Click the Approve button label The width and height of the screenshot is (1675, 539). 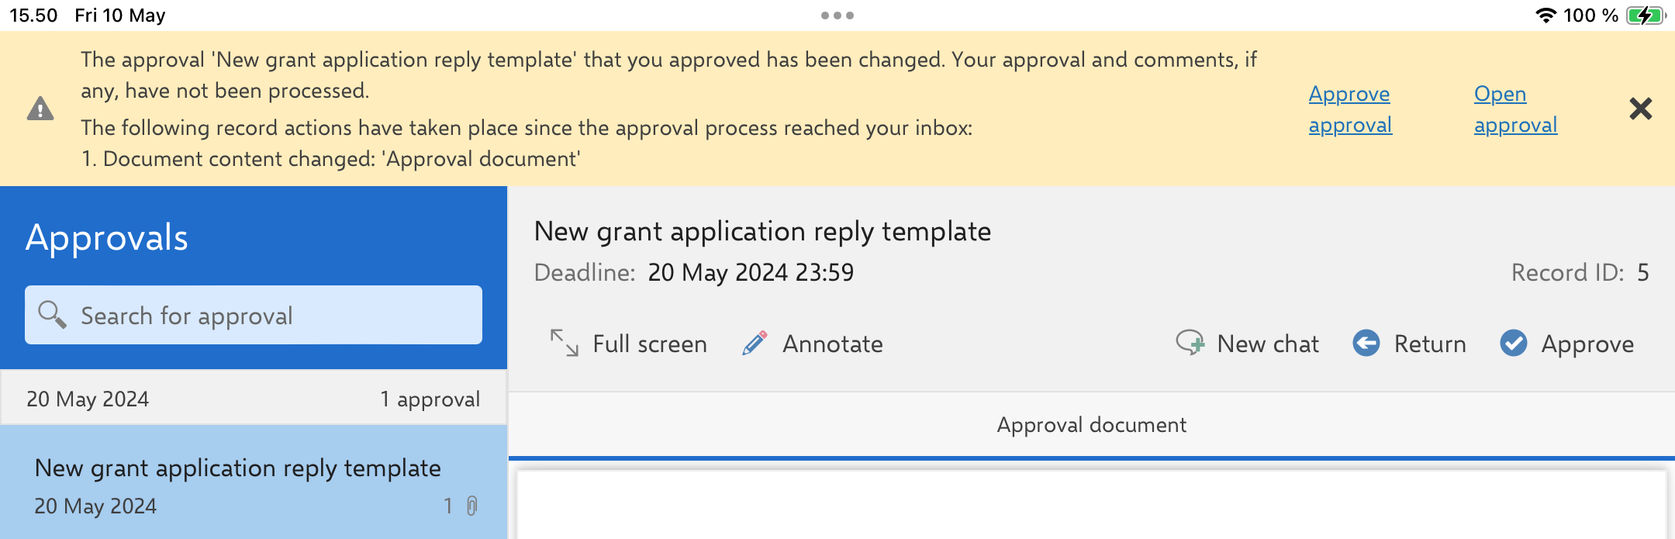coord(1587,344)
